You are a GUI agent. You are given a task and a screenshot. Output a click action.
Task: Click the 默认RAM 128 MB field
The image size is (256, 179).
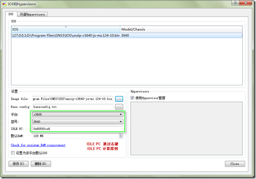[76, 136]
